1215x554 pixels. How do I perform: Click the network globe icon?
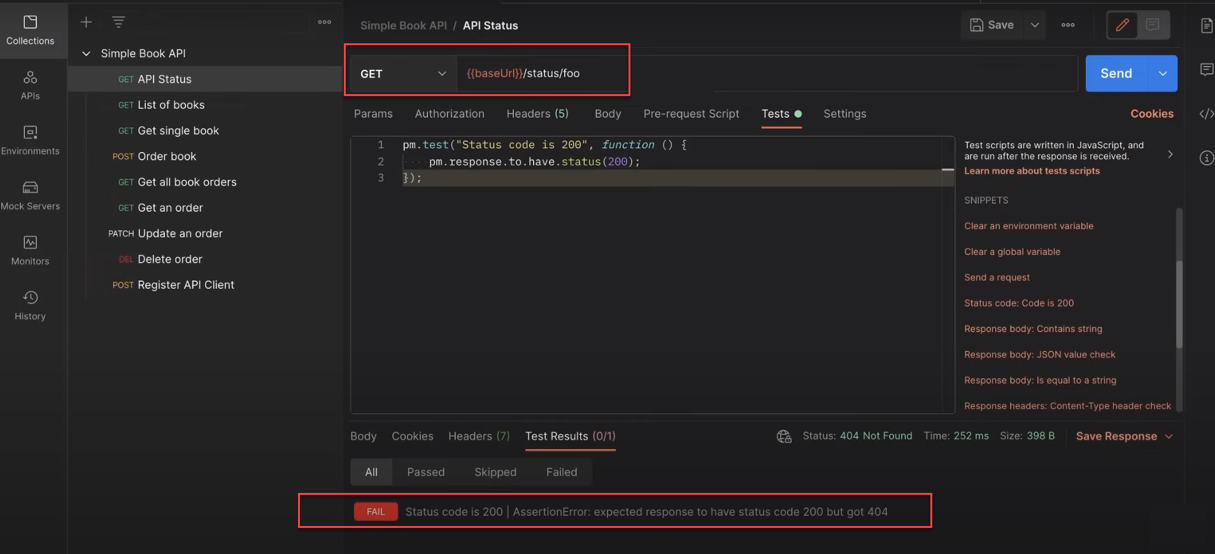784,436
